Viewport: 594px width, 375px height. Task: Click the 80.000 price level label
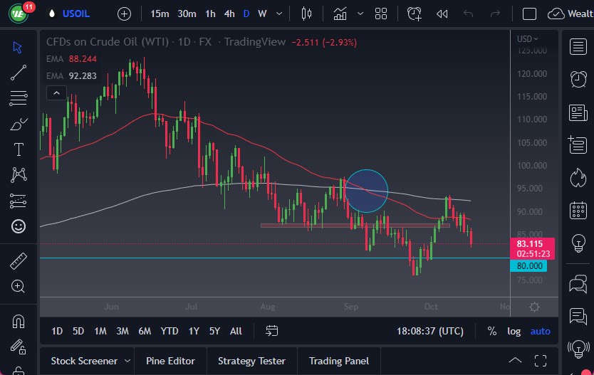(528, 266)
